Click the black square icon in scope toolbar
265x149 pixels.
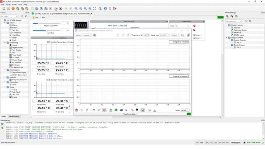[137, 110]
